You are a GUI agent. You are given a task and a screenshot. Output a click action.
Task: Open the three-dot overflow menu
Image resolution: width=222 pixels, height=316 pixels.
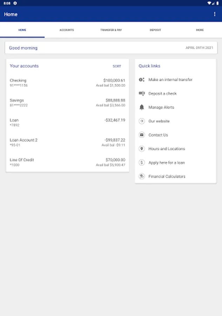click(x=215, y=14)
